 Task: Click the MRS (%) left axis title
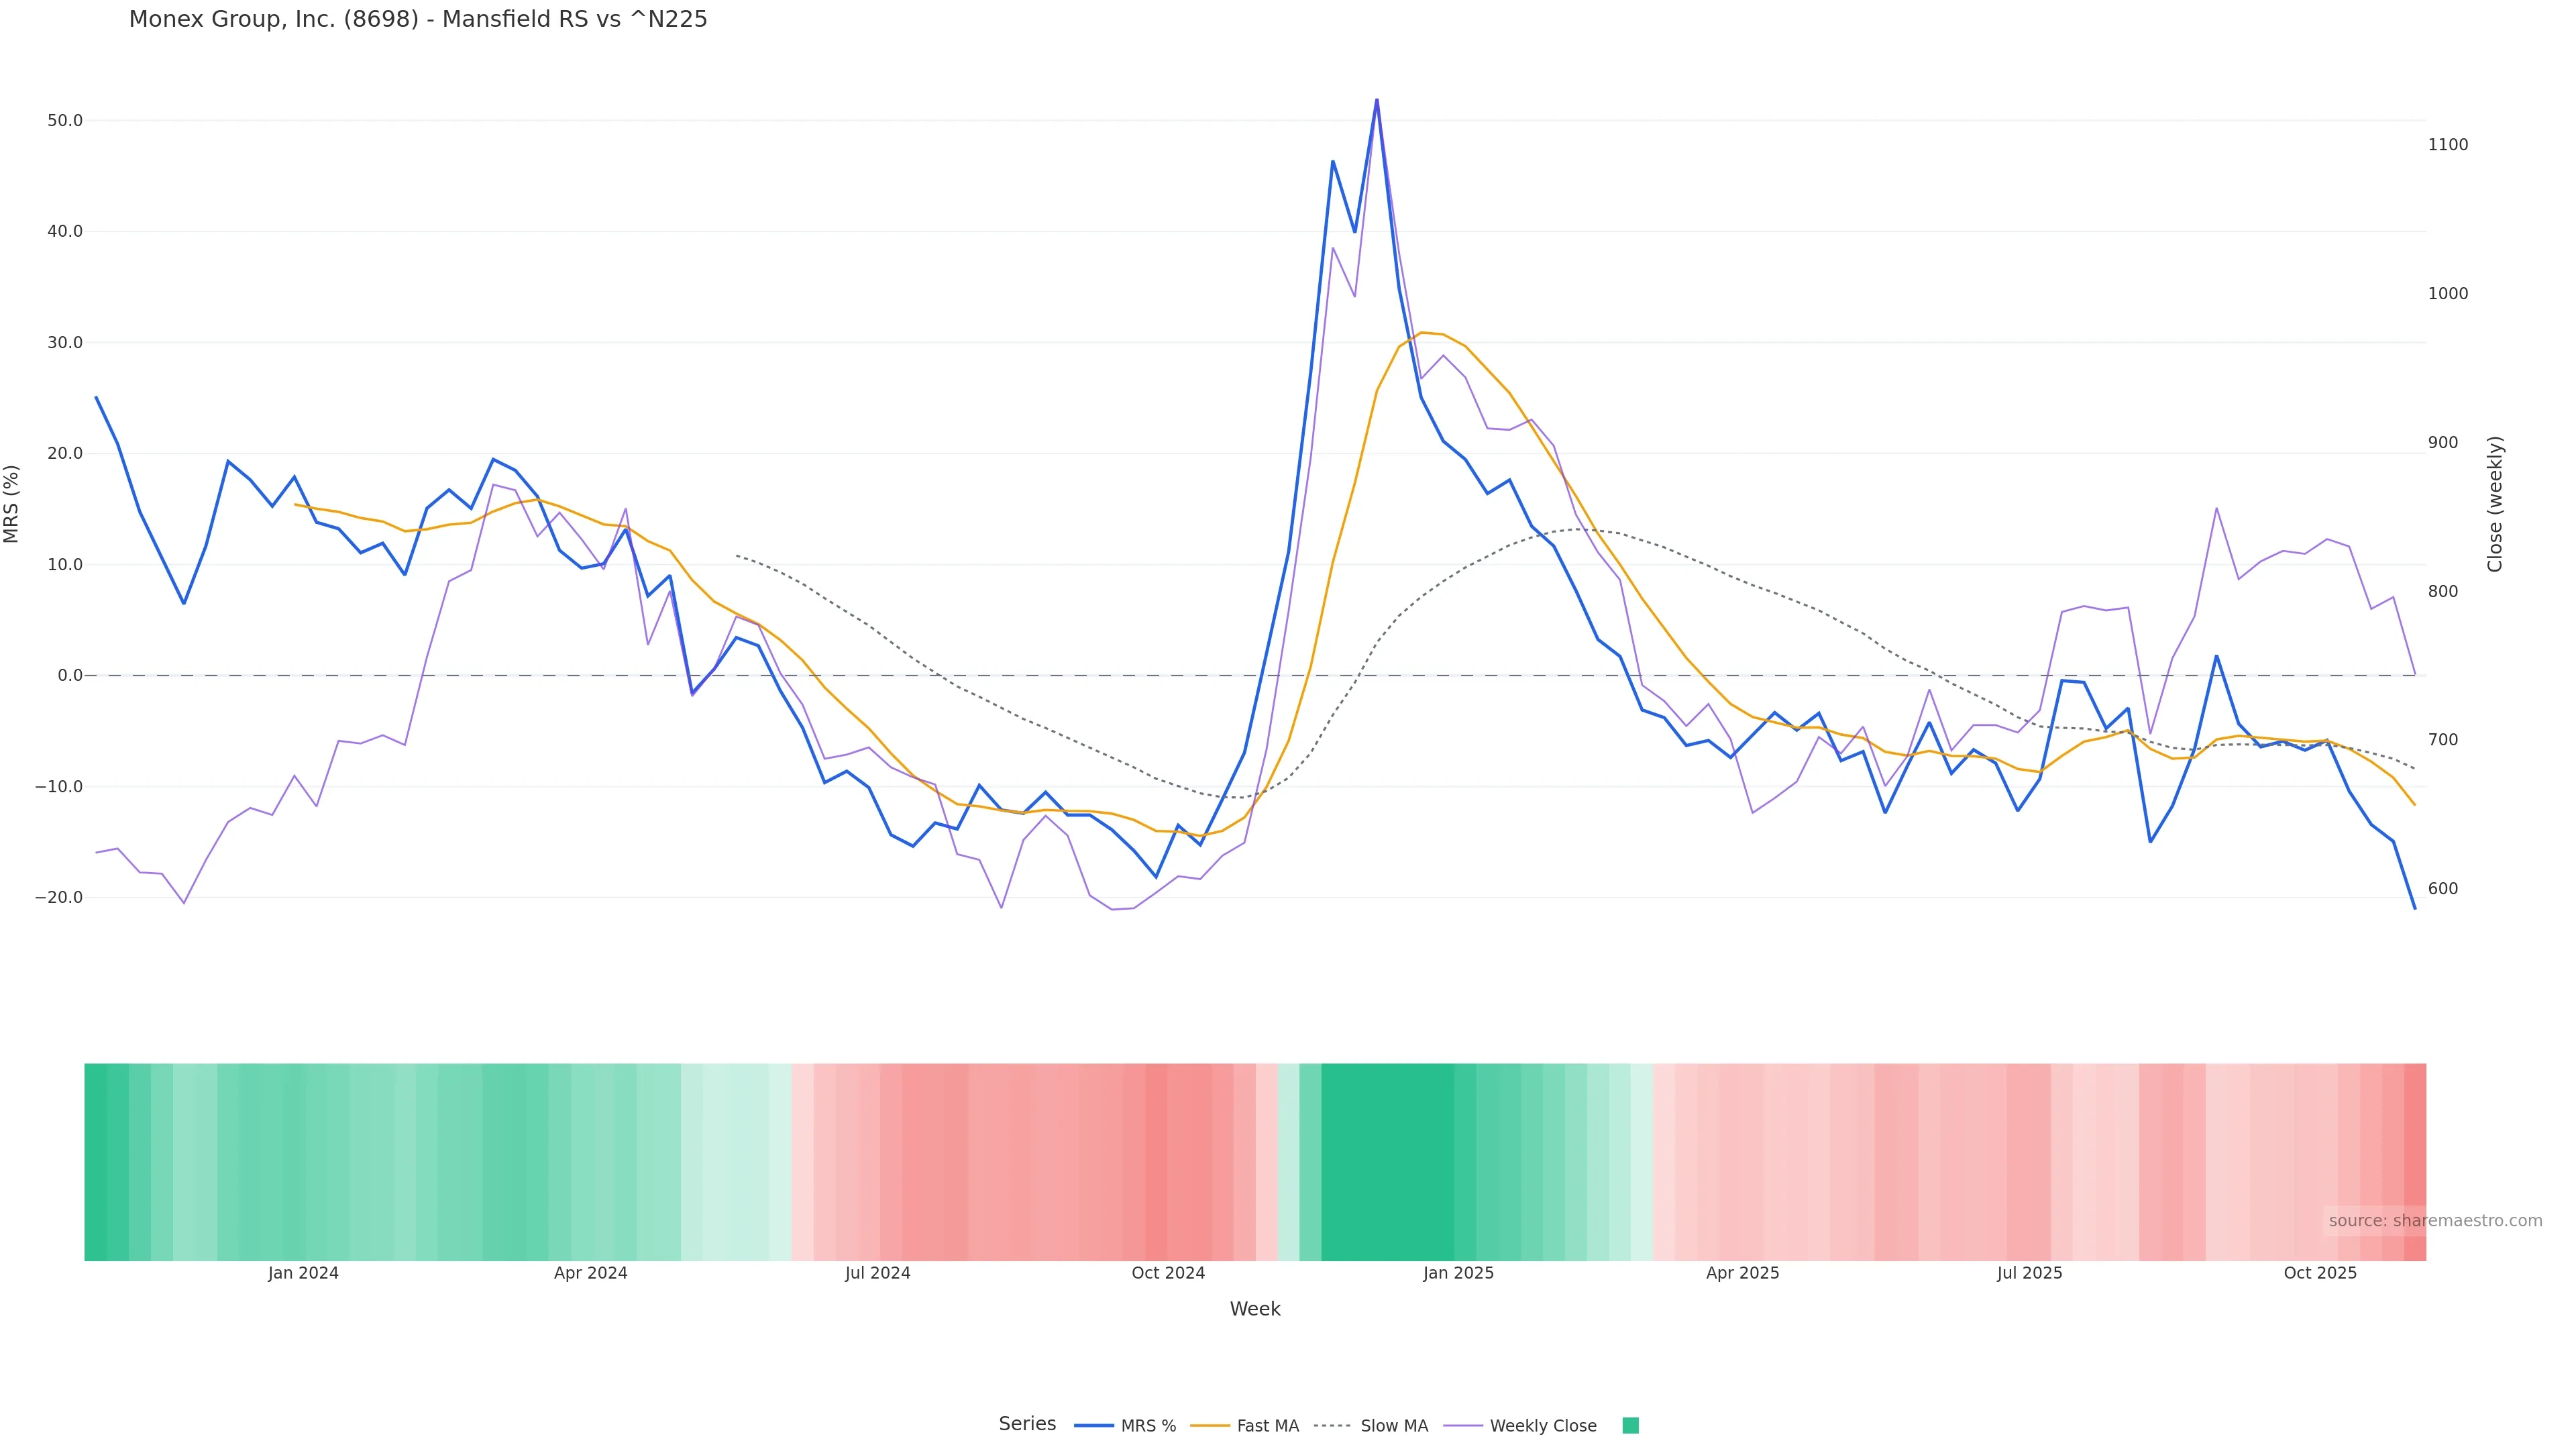click(x=12, y=504)
